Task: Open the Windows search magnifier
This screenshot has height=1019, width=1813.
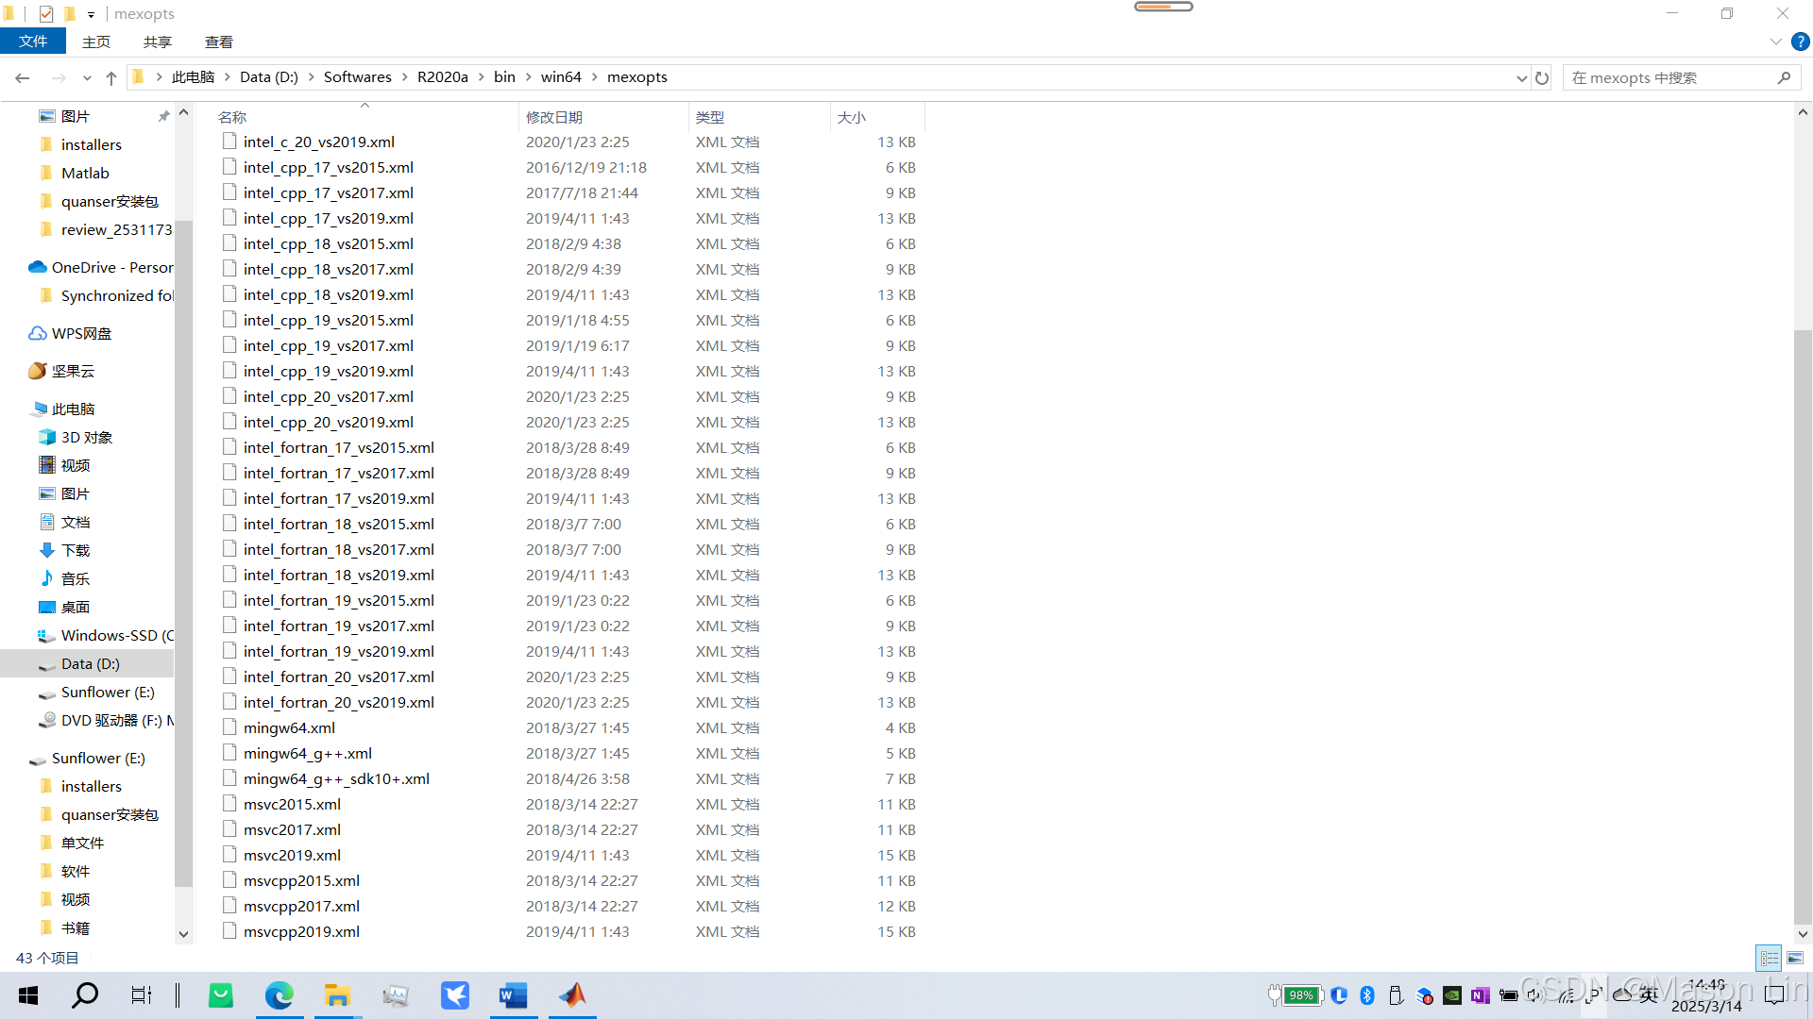Action: coord(85,995)
